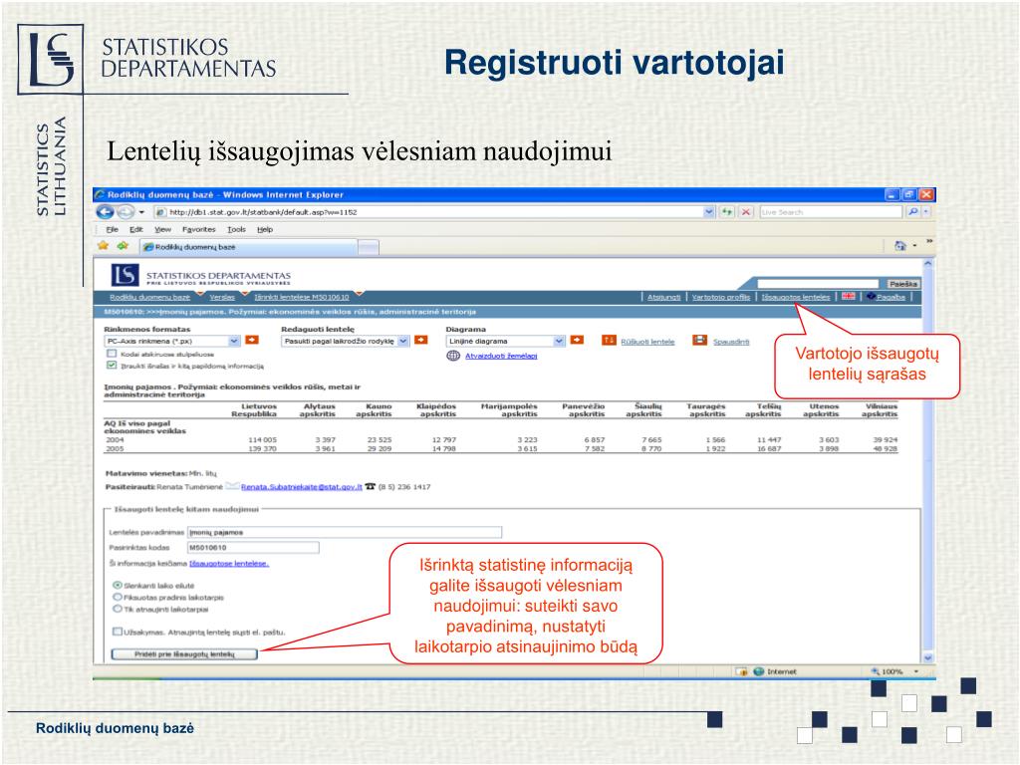The height and width of the screenshot is (765, 1020).
Task: Select the Rodiklių duomenų bazė browser tab
Action: click(x=248, y=247)
